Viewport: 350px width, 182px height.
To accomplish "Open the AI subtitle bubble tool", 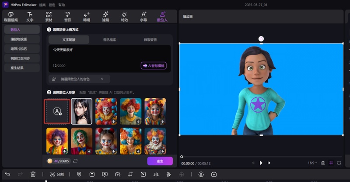I will [105, 174].
